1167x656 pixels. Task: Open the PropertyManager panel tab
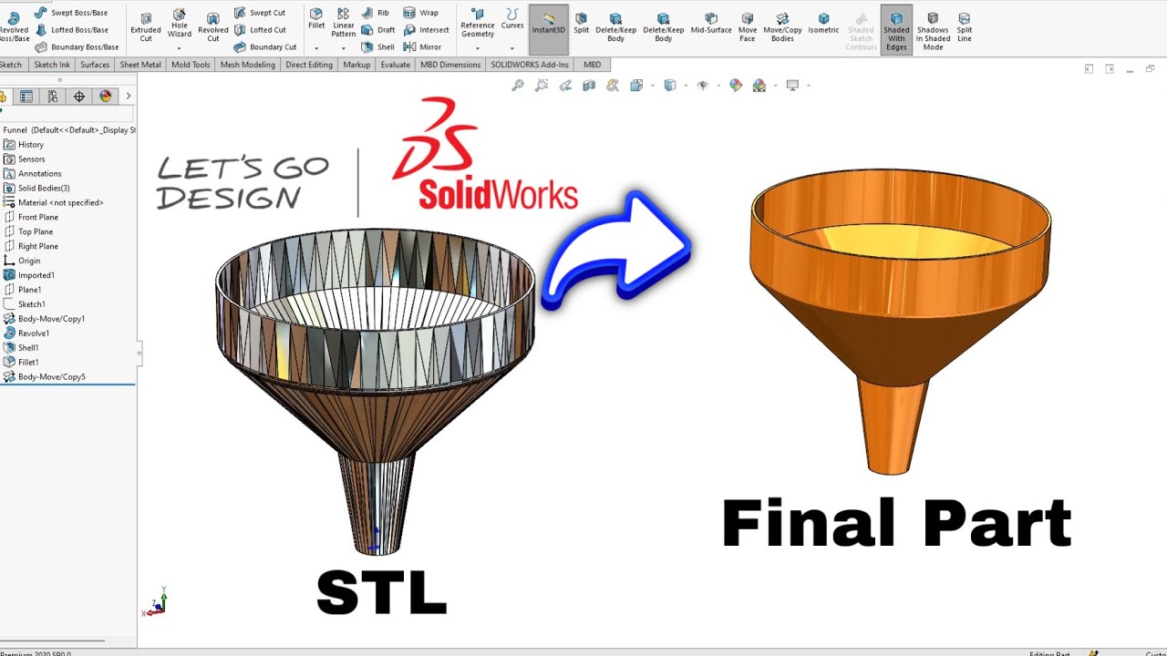click(x=26, y=97)
